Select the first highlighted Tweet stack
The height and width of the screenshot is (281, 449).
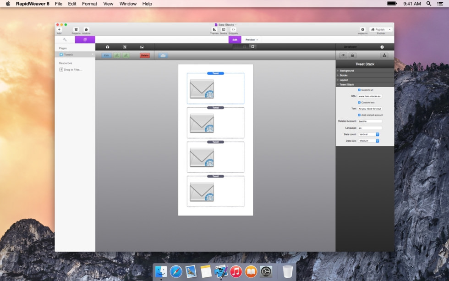(x=215, y=88)
